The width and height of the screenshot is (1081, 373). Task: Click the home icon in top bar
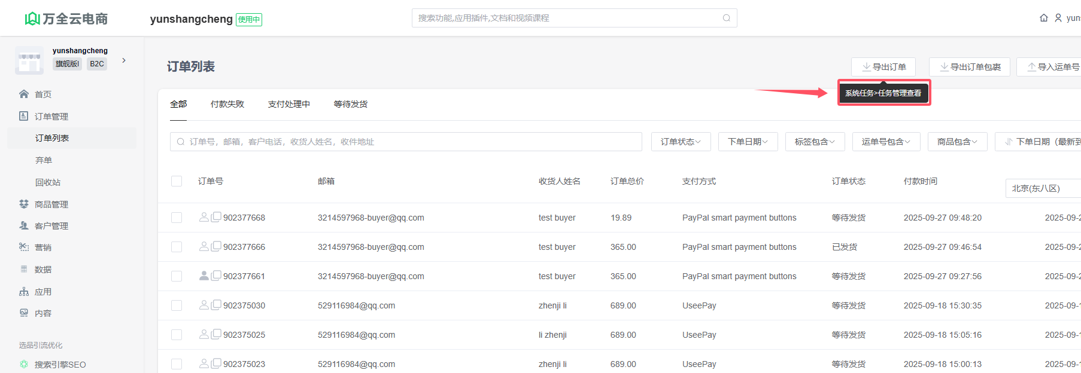click(x=1044, y=18)
